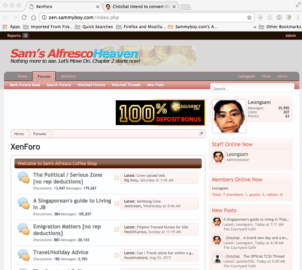Open the Imported From Firefox bookmarks folder
Image resolution: width=302 pixels, height=270 pixels.
point(48,27)
